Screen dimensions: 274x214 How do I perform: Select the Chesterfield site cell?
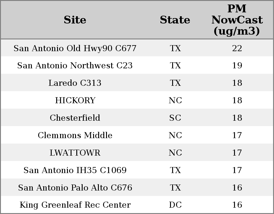click(75, 118)
